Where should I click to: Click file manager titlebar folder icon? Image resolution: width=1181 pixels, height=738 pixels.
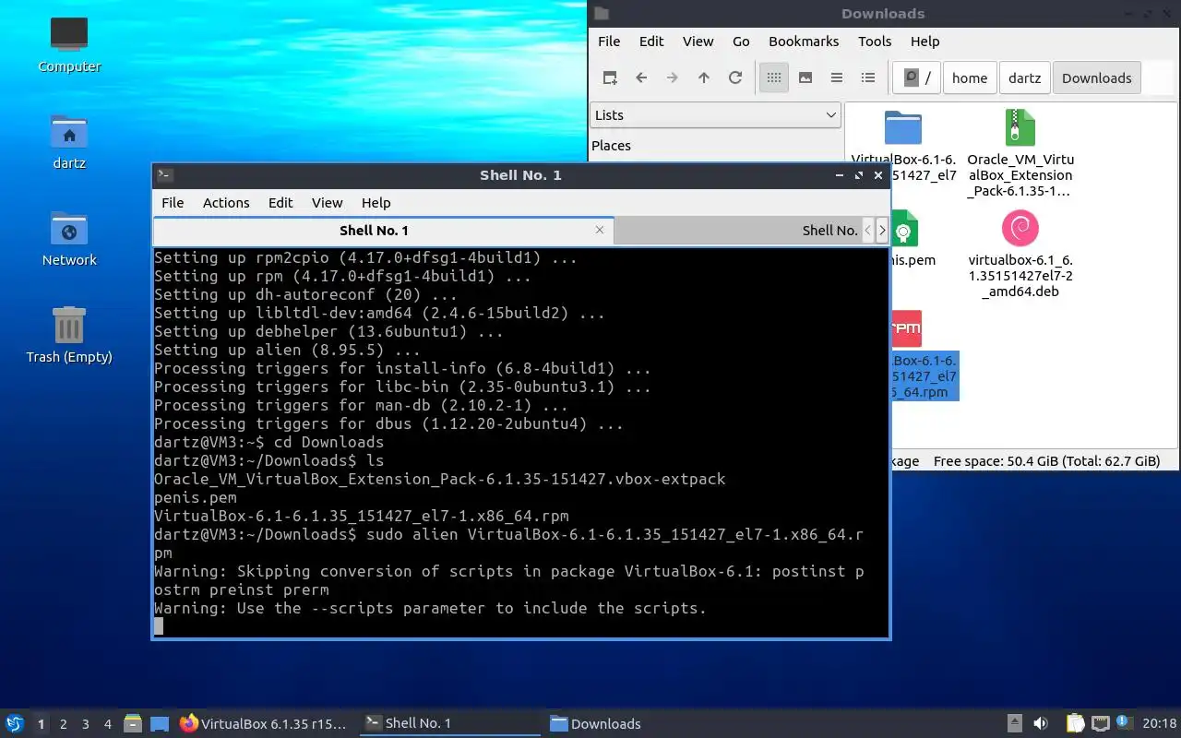602,13
